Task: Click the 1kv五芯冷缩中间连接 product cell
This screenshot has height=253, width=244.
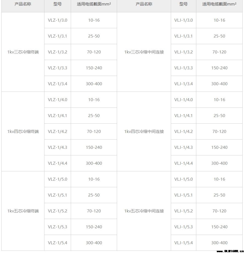Action: click(x=144, y=211)
